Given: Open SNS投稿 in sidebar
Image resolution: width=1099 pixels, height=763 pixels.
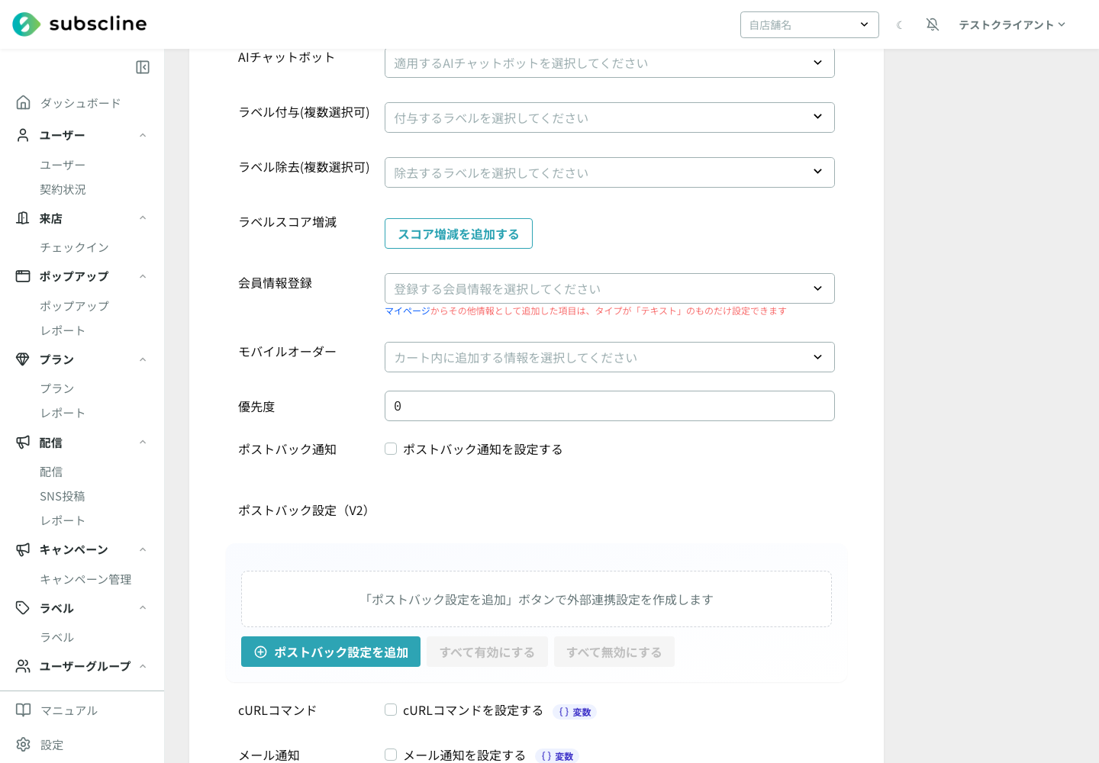Looking at the screenshot, I should tap(63, 496).
